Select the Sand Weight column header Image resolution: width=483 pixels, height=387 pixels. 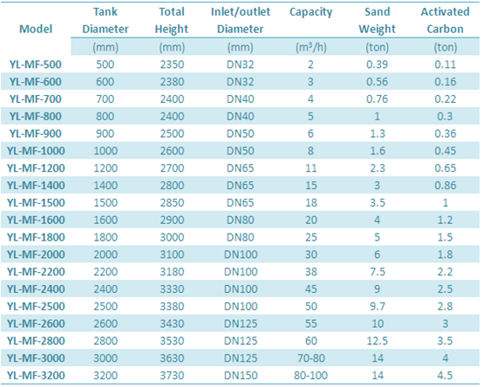tap(378, 20)
